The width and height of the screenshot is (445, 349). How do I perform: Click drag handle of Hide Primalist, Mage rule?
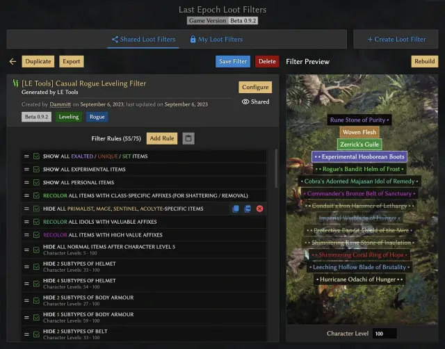(26, 209)
